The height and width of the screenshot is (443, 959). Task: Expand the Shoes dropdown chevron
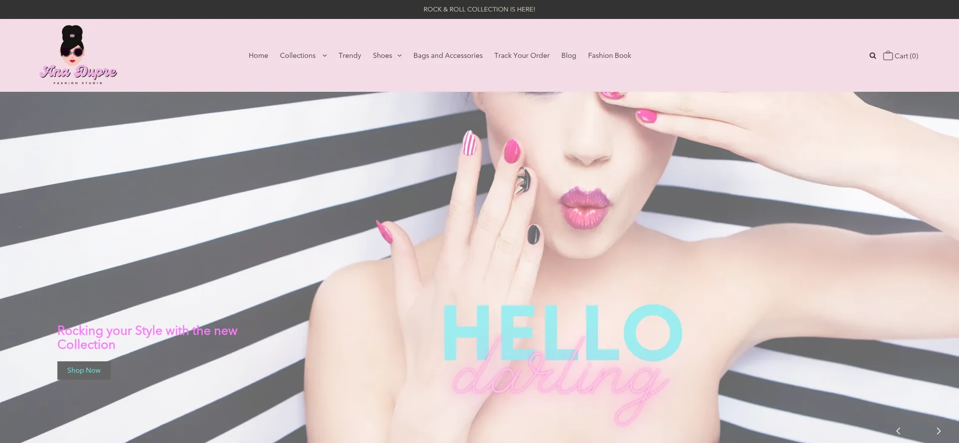pyautogui.click(x=400, y=56)
